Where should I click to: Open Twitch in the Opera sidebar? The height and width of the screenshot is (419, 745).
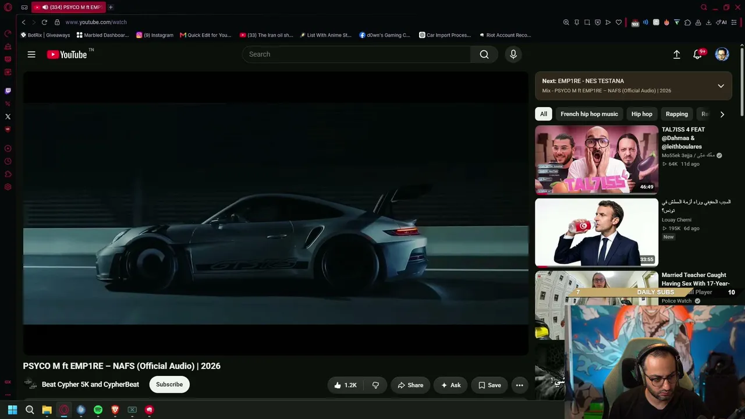coord(8,91)
